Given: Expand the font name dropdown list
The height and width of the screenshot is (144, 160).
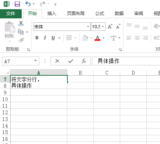Looking at the screenshot, I should click(x=88, y=26).
